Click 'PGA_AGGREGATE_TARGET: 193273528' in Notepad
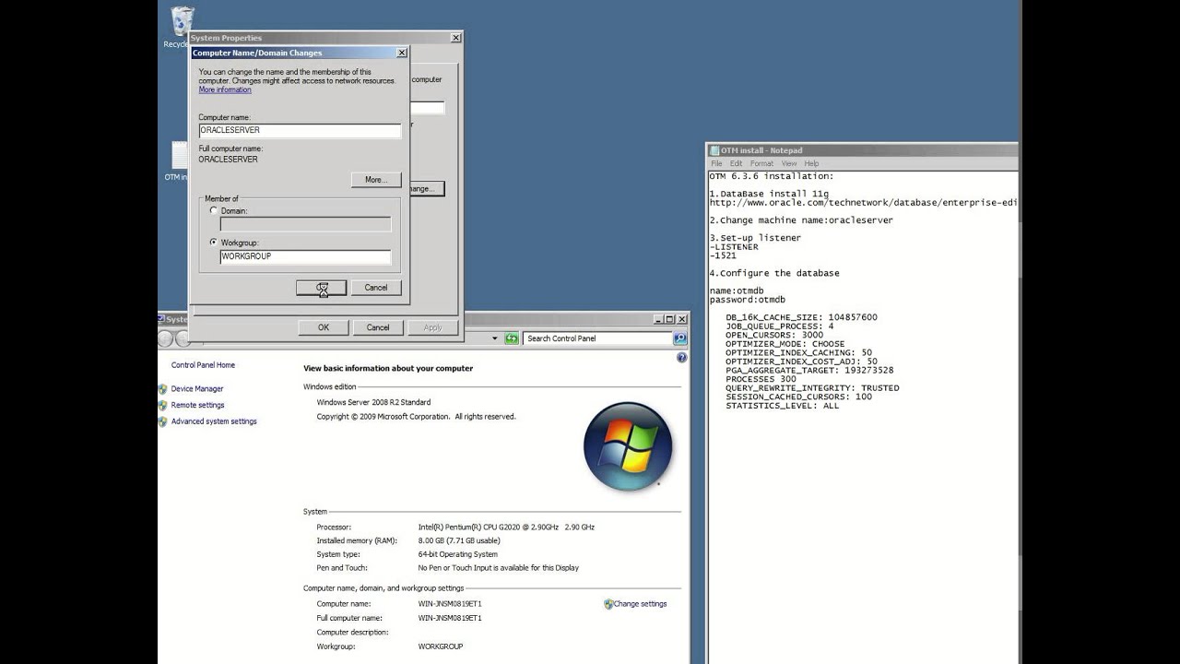This screenshot has height=664, width=1180. click(x=809, y=371)
